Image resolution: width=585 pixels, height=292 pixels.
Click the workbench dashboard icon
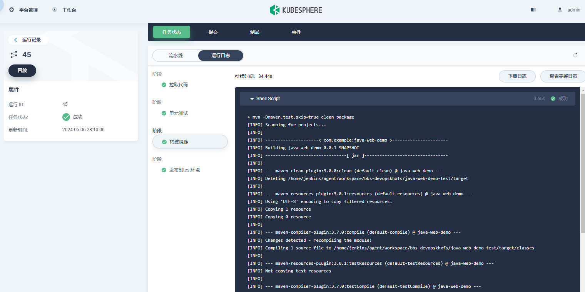(x=55, y=10)
